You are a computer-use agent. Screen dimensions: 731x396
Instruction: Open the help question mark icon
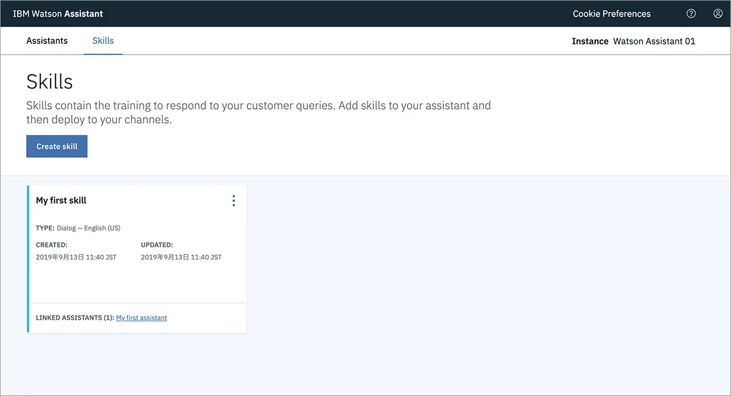coord(691,13)
